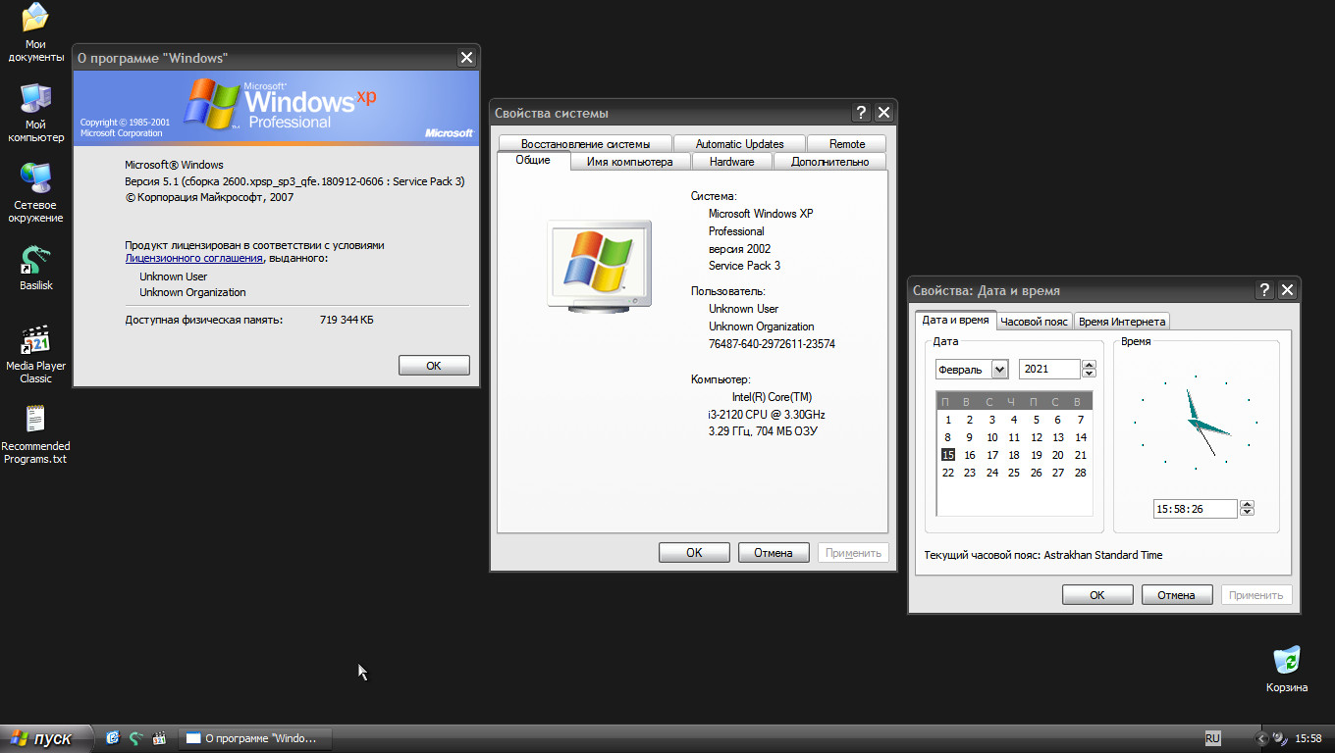This screenshot has height=753, width=1335.
Task: Click the taskbar clock showing 15:58
Action: [x=1308, y=738]
